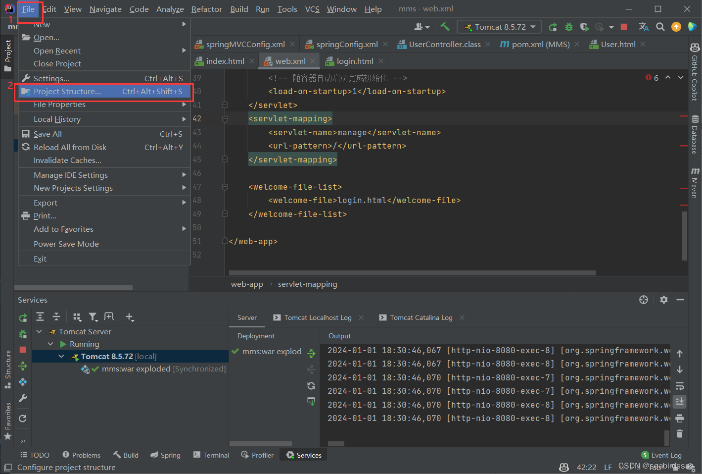
Task: Refresh the deployment with circular arrows
Action: pos(311,385)
